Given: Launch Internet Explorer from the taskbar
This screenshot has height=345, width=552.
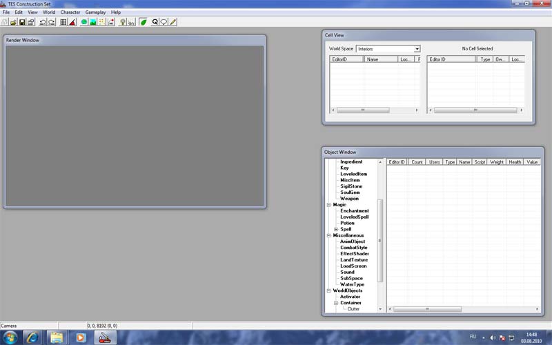Looking at the screenshot, I should coord(32,337).
